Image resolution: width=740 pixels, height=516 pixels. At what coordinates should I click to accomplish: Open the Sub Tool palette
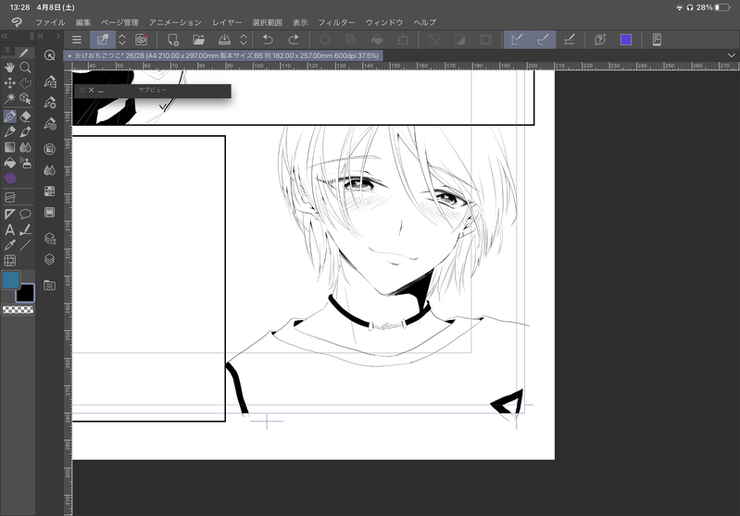(x=50, y=81)
